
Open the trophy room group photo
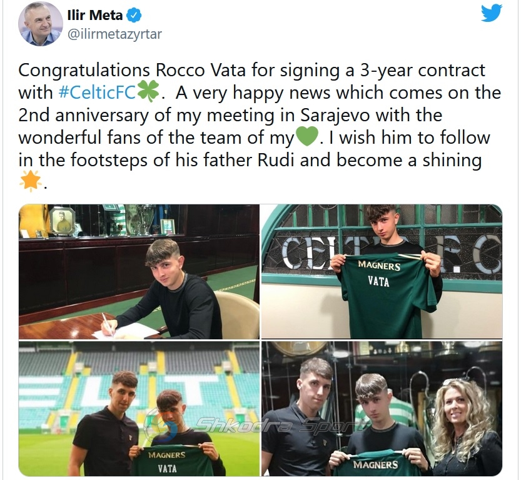(382, 409)
